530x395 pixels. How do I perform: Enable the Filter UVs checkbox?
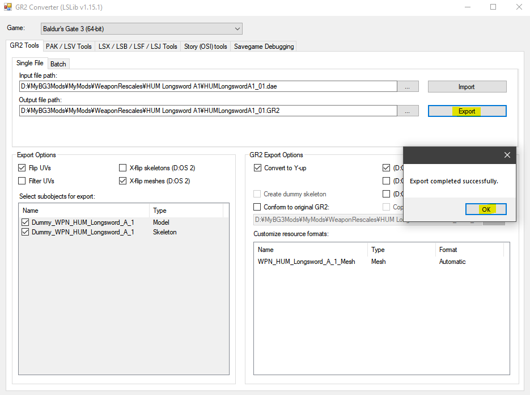pyautogui.click(x=22, y=180)
